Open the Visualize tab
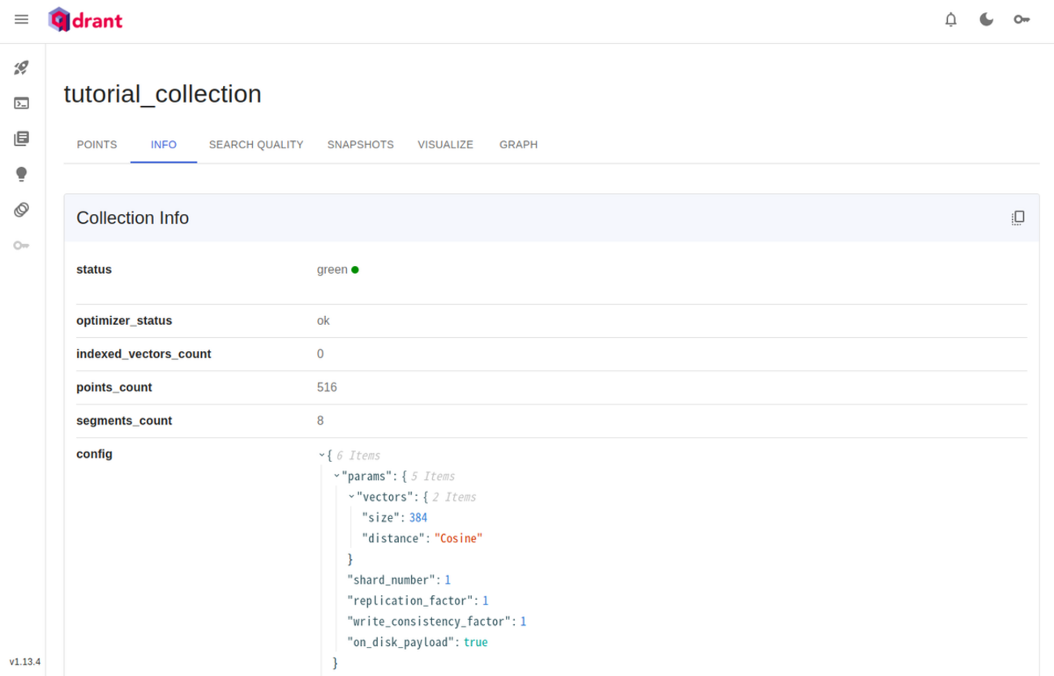This screenshot has height=676, width=1054. click(x=445, y=144)
